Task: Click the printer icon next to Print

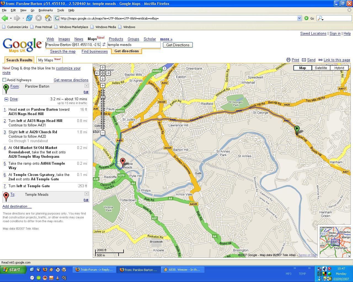Action: [x=288, y=60]
